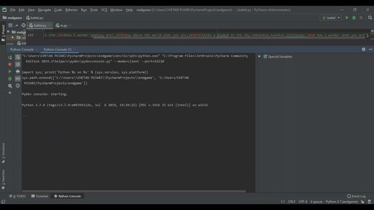374x210 pixels.
Task: Expand the Special Variables node
Action: pyautogui.click(x=259, y=57)
